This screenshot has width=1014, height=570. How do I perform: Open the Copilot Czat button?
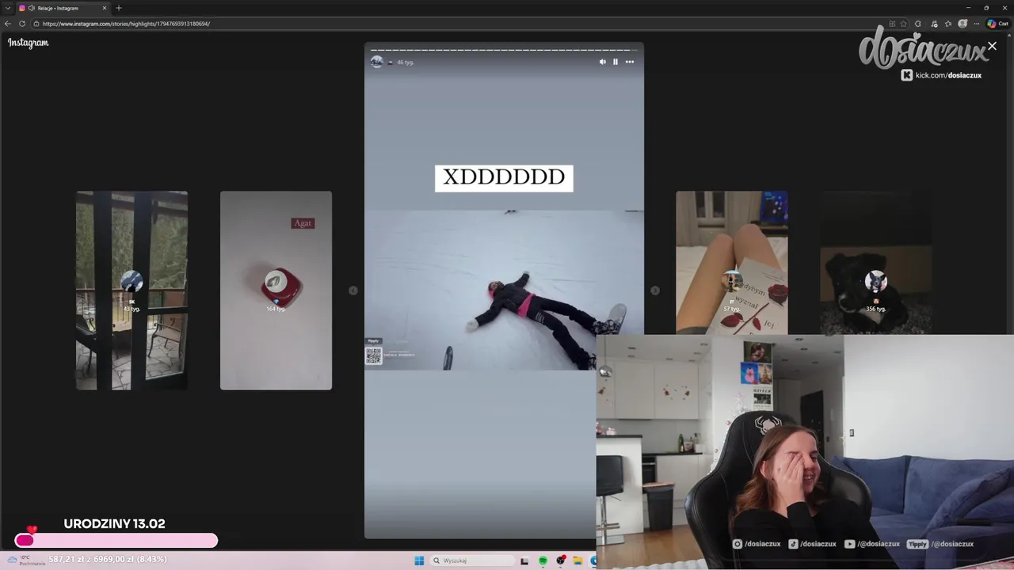tap(997, 24)
